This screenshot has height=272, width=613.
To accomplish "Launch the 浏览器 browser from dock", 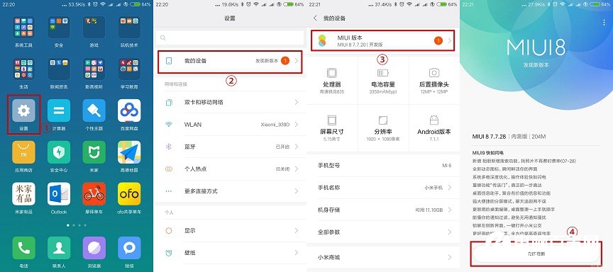I will point(94,248).
